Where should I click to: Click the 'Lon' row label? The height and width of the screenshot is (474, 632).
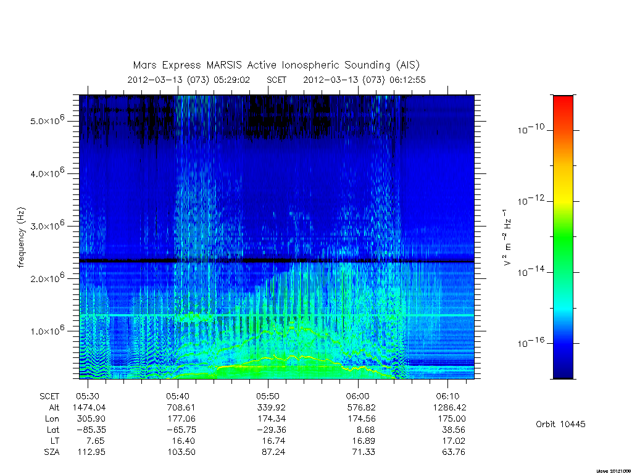[52, 419]
